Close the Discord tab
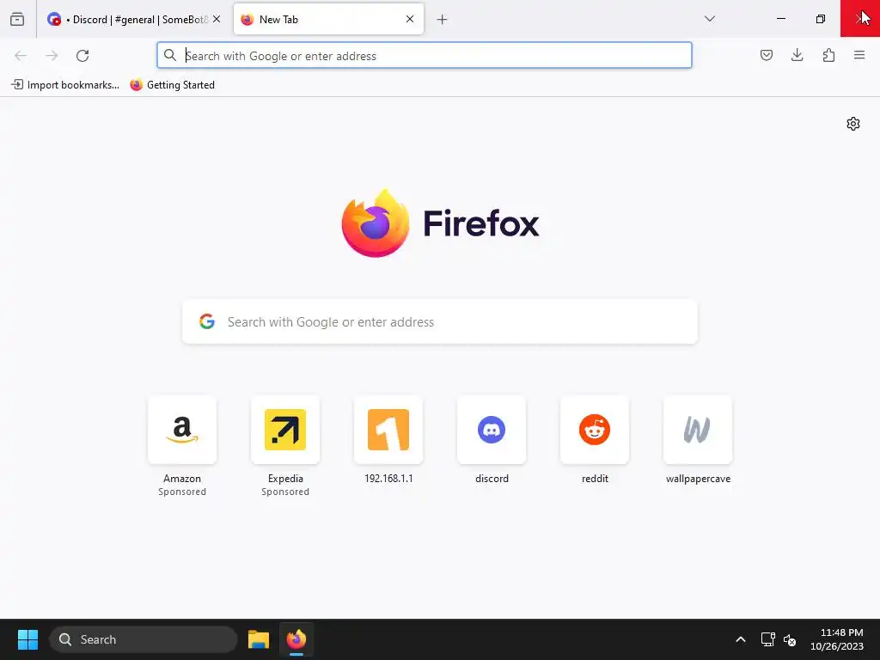 click(x=217, y=19)
